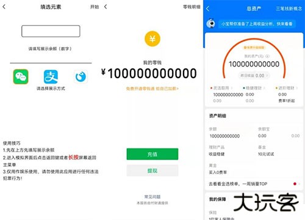Tap the 我的保障 section heading
The height and width of the screenshot is (220, 305).
217,199
